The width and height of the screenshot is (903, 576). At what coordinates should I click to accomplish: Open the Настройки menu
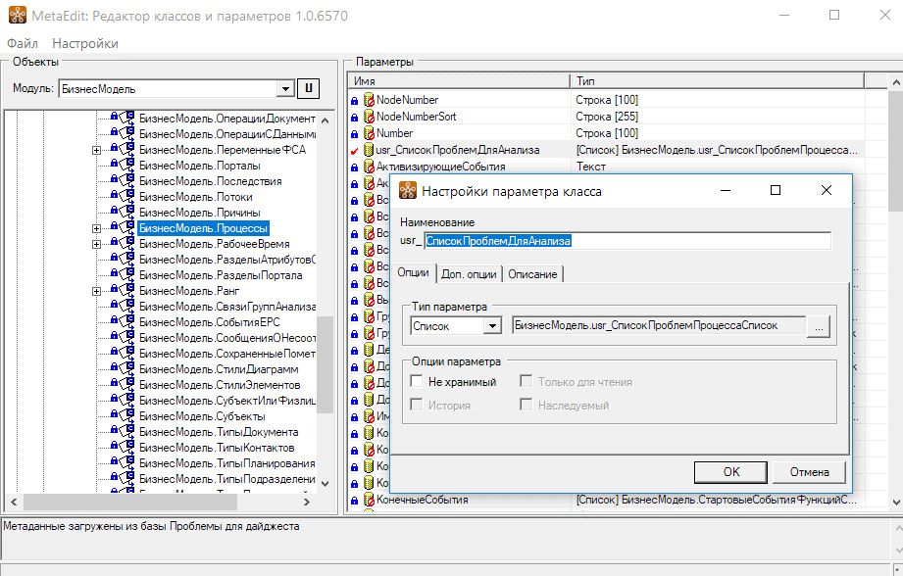[x=85, y=43]
